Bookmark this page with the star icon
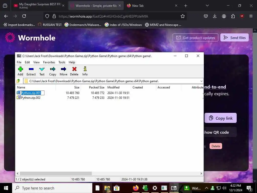257x193 pixels. [x=183, y=16]
